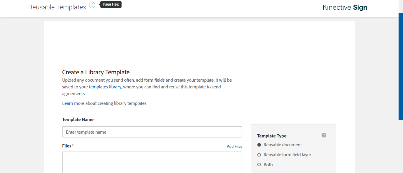Click the info icon beside Reusable Templates
This screenshot has height=173, width=403.
[92, 5]
